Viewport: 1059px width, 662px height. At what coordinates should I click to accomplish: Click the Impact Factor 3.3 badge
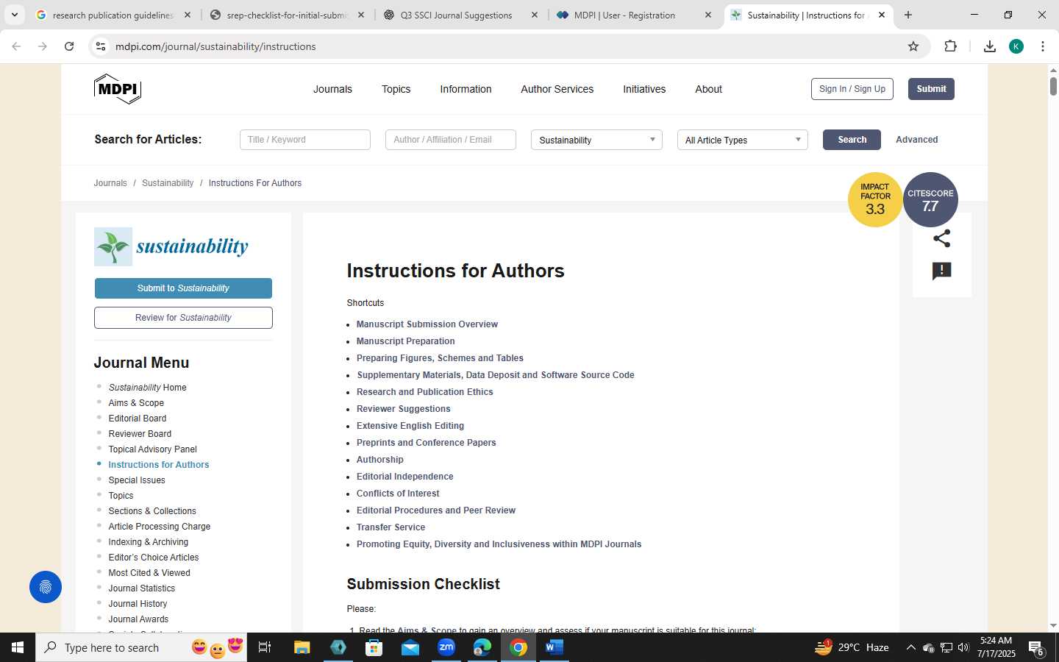[x=875, y=199]
